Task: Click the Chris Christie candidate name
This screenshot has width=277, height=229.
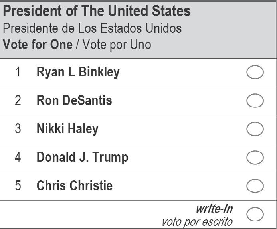Action: coord(75,186)
